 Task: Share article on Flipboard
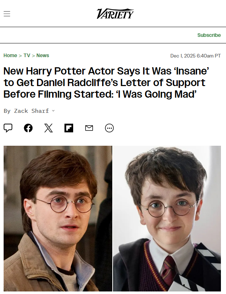69,128
